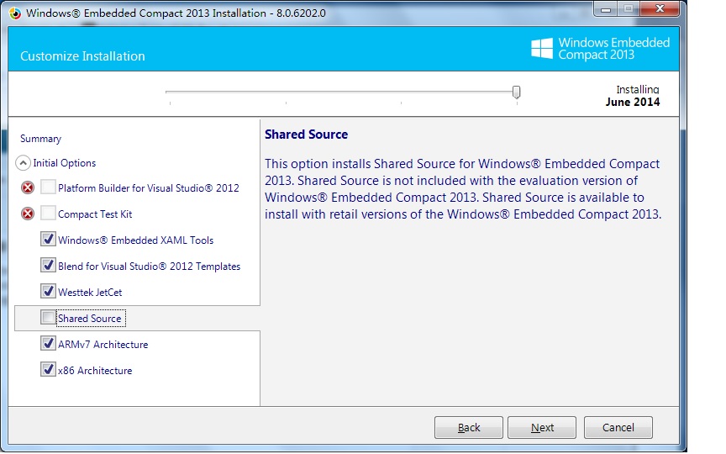The height and width of the screenshot is (454, 726).
Task: Click the June 2014 installing date text
Action: [x=633, y=102]
